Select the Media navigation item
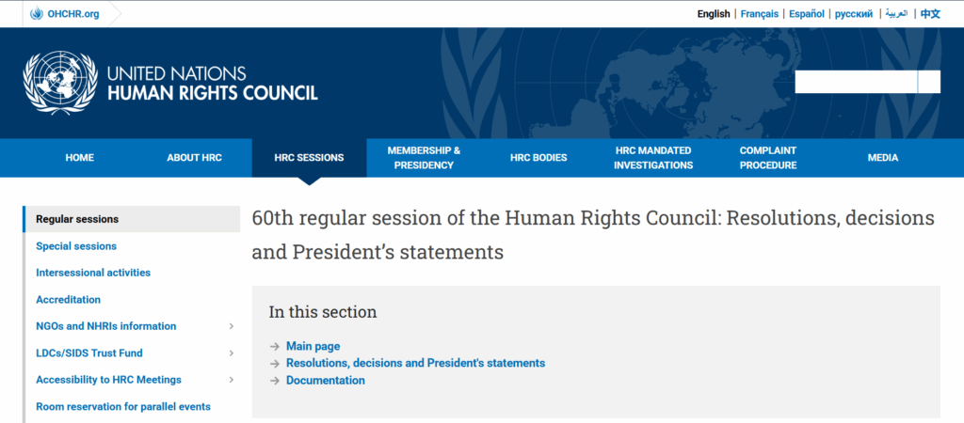This screenshot has height=423, width=964. [x=883, y=158]
